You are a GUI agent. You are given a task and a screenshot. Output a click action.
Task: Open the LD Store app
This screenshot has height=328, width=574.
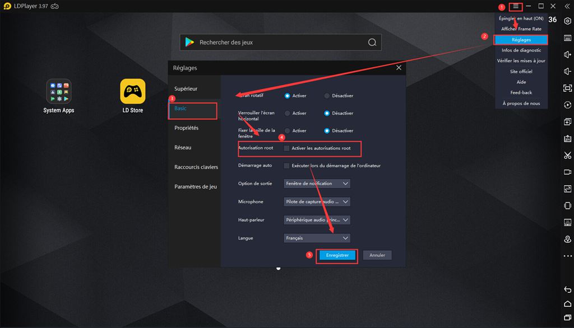[133, 91]
